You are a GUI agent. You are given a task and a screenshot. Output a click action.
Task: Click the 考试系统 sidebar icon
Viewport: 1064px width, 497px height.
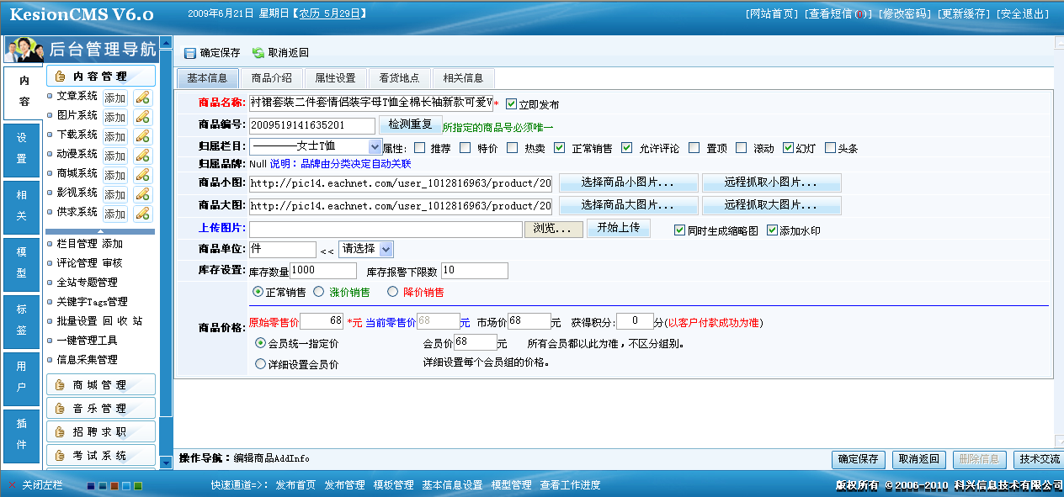pyautogui.click(x=59, y=455)
